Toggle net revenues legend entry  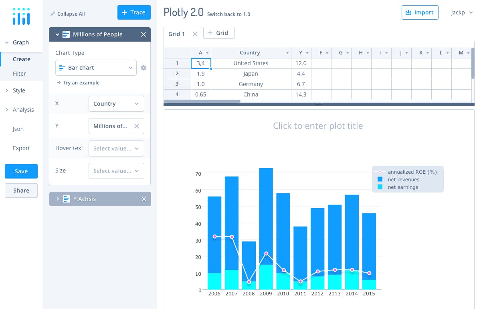coord(403,180)
